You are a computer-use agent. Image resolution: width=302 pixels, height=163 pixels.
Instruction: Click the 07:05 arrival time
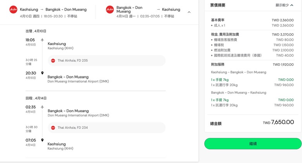31,140
